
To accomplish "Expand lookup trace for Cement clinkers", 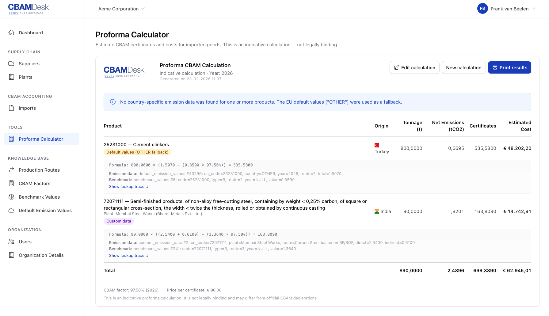I will click(129, 187).
